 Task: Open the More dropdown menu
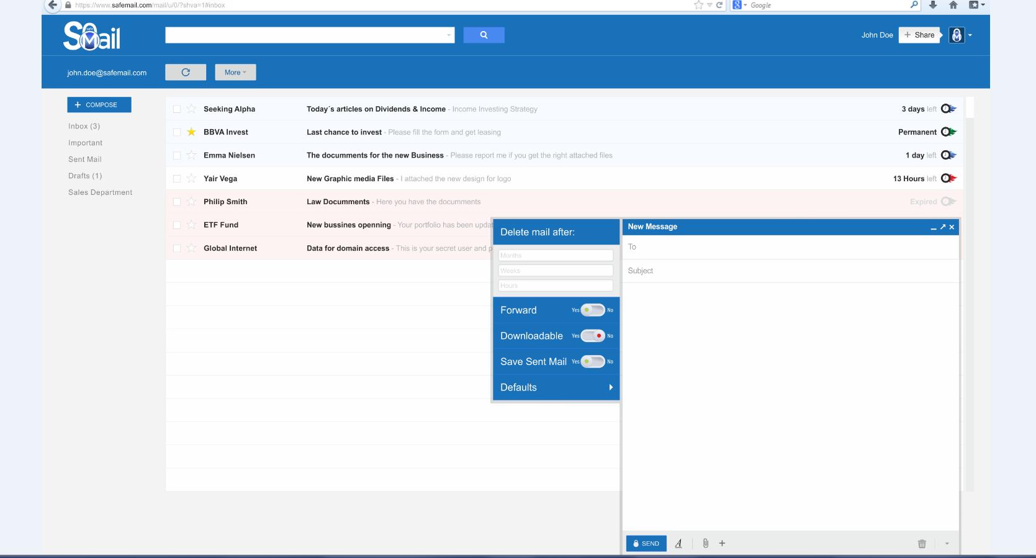click(235, 73)
